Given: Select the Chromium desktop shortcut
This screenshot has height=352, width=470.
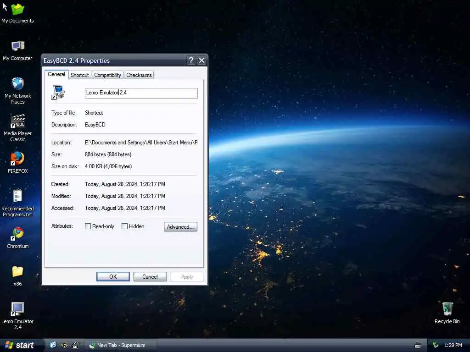Looking at the screenshot, I should (17, 238).
